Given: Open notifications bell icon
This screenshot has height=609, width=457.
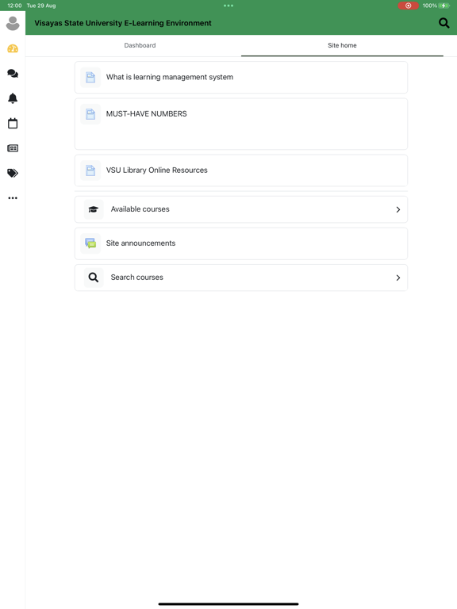Looking at the screenshot, I should click(13, 98).
